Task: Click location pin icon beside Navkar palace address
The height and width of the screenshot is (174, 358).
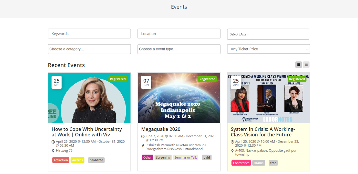Action: point(233,151)
